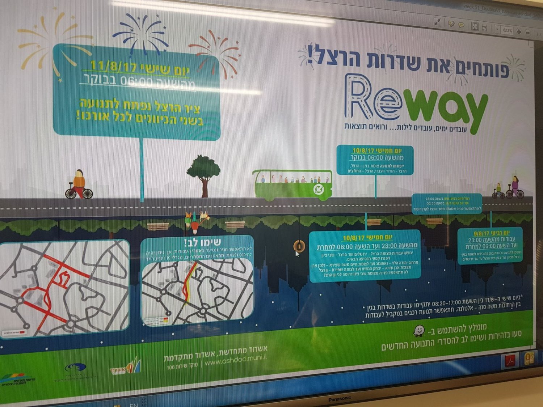
Task: Click the headline פותחים את שדרות הרצל
Action: 408,61
